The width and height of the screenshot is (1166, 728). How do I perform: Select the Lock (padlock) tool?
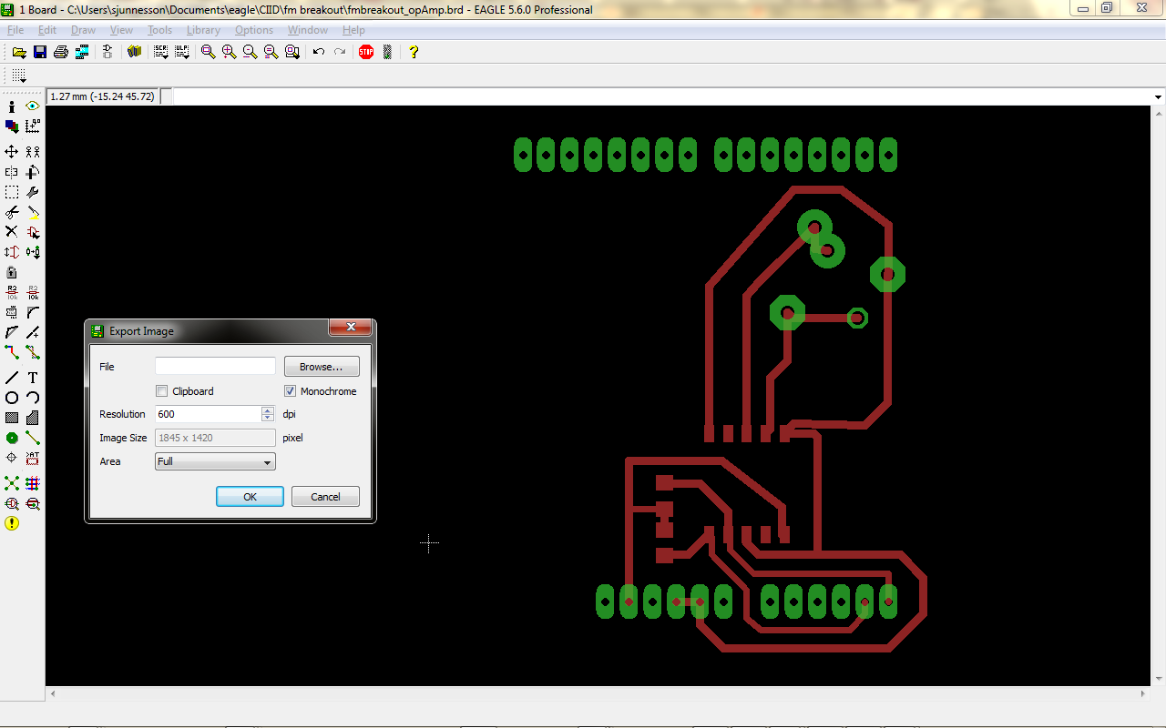click(x=12, y=272)
